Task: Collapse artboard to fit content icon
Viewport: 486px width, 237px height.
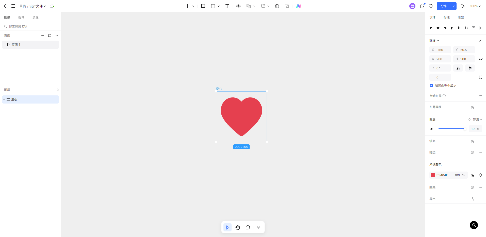Action: click(x=480, y=41)
